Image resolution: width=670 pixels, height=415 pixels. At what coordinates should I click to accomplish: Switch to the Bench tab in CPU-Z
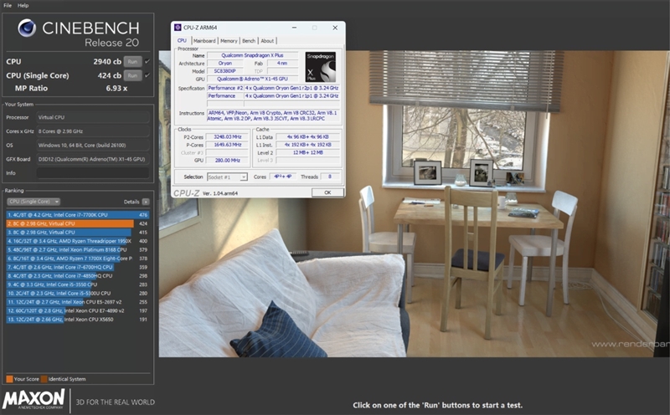(x=249, y=40)
